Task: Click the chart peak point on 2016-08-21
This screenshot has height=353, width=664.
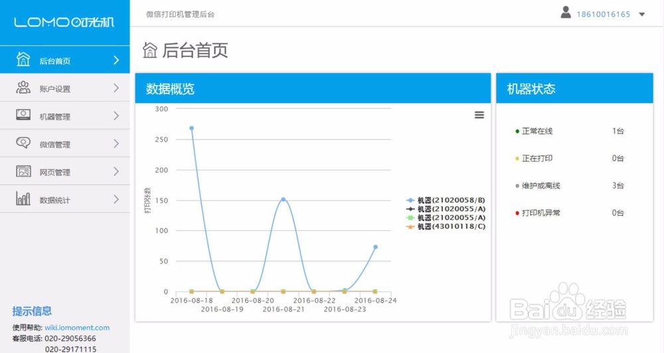Action: click(284, 199)
